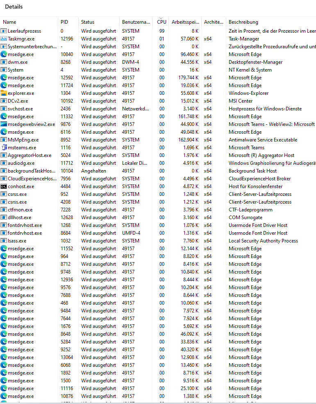The image size is (316, 404).
Task: Click PID 12196 cell
Action: tap(67, 39)
